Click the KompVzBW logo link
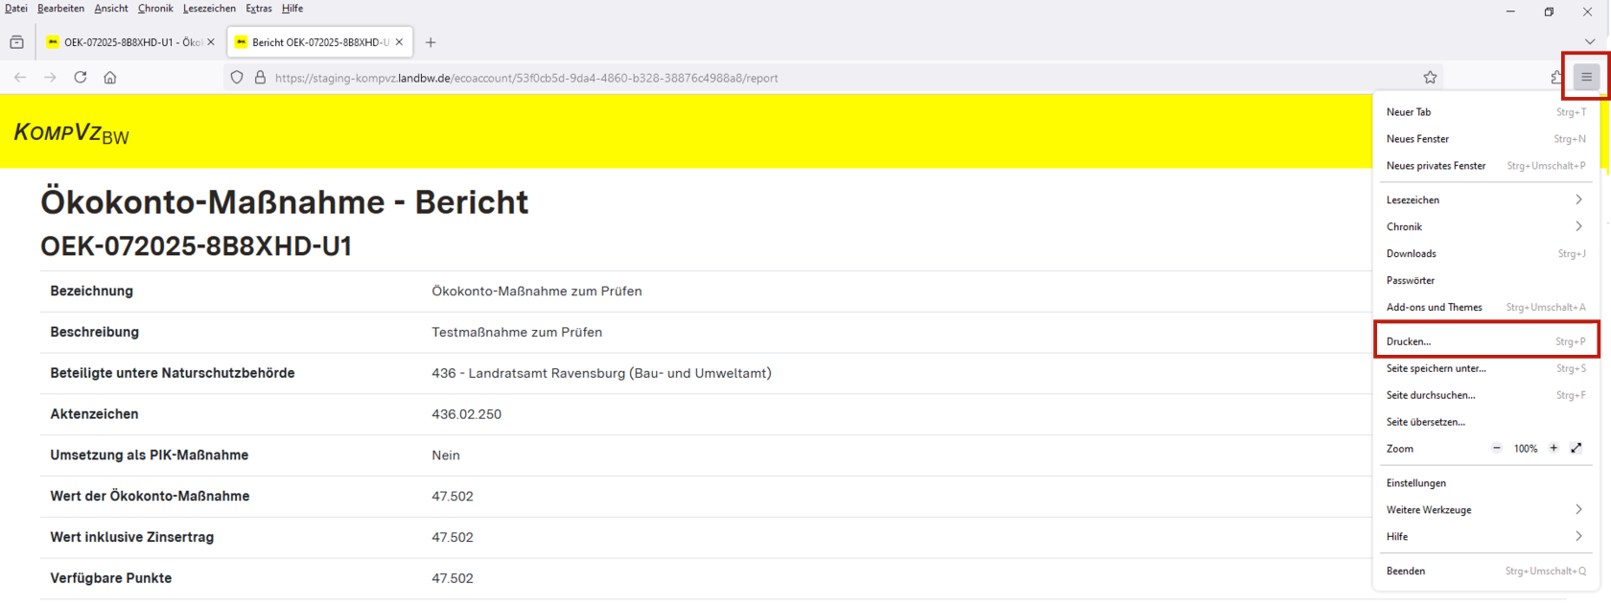The height and width of the screenshot is (607, 1611). 71,132
